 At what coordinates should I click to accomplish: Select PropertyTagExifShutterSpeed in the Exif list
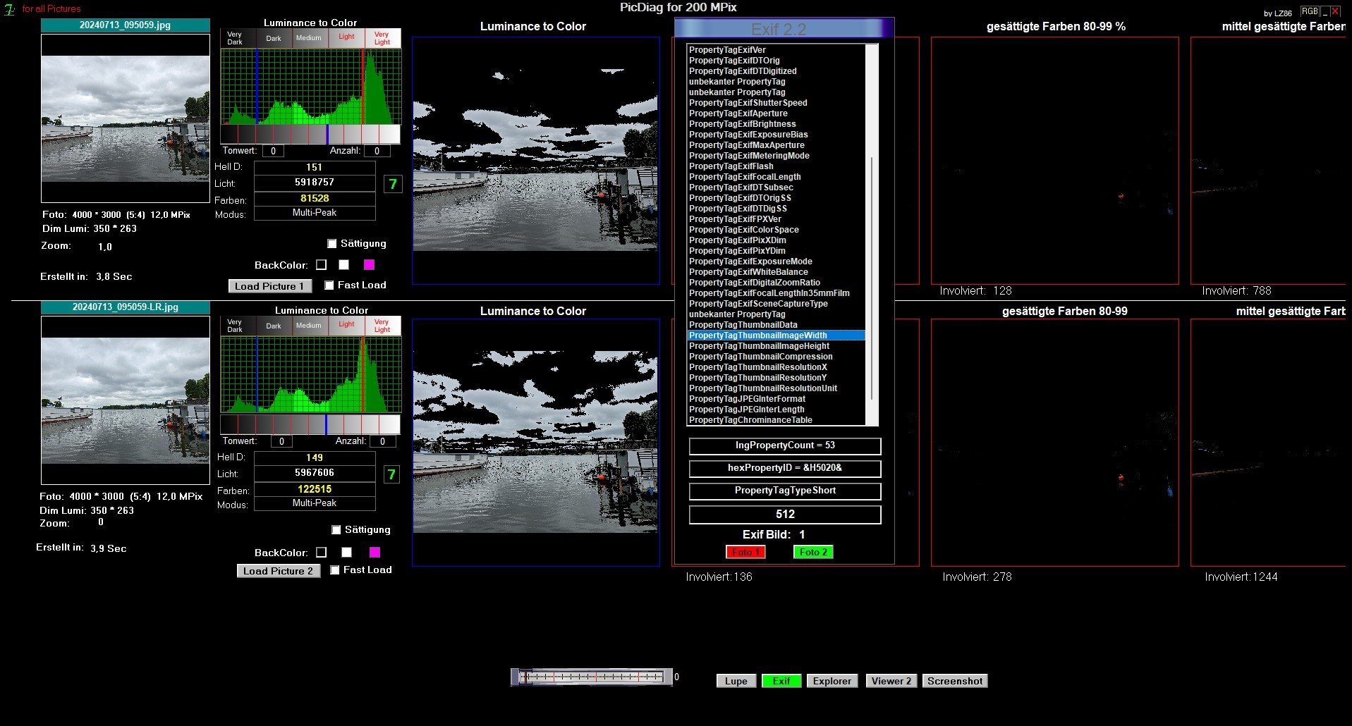click(748, 103)
